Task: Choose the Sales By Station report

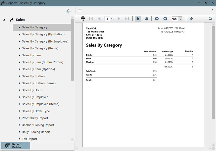Action: 33,76
